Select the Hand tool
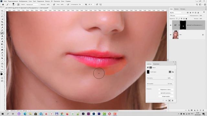Viewport: 207px width, 116px height. (2, 64)
